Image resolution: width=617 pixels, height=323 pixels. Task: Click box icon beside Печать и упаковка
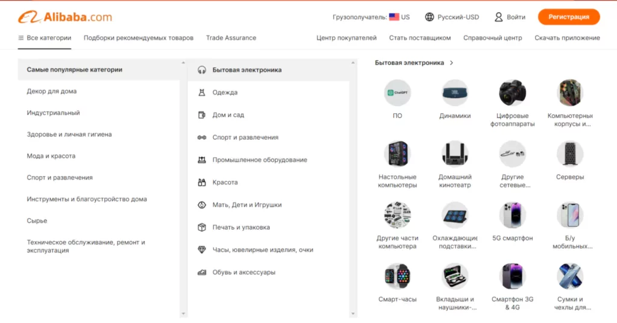[202, 227]
